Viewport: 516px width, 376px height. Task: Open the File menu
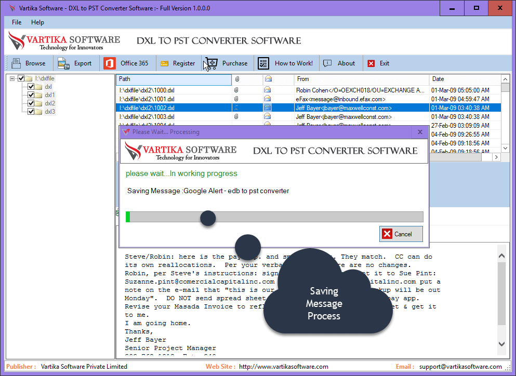pos(17,22)
